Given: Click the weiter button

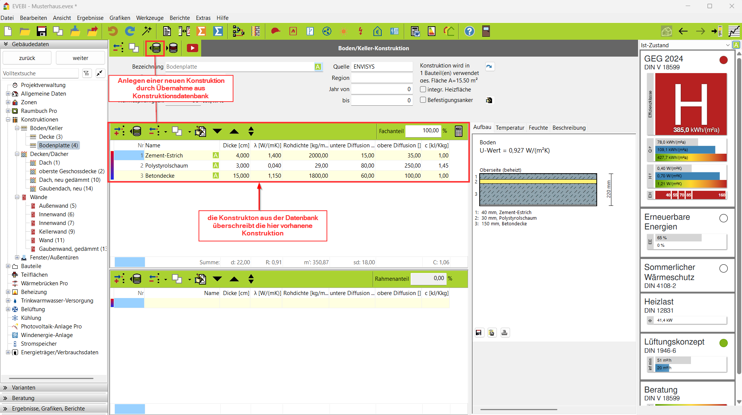Looking at the screenshot, I should tap(80, 58).
